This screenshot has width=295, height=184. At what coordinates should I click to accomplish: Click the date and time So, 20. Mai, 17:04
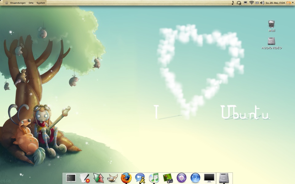coord(275,3)
